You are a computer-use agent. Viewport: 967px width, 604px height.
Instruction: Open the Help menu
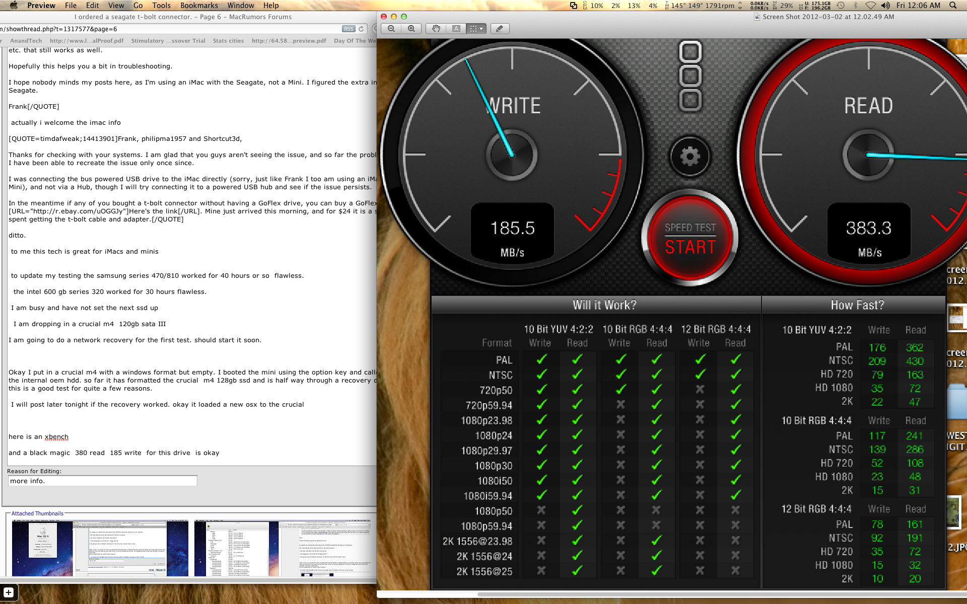pos(271,6)
